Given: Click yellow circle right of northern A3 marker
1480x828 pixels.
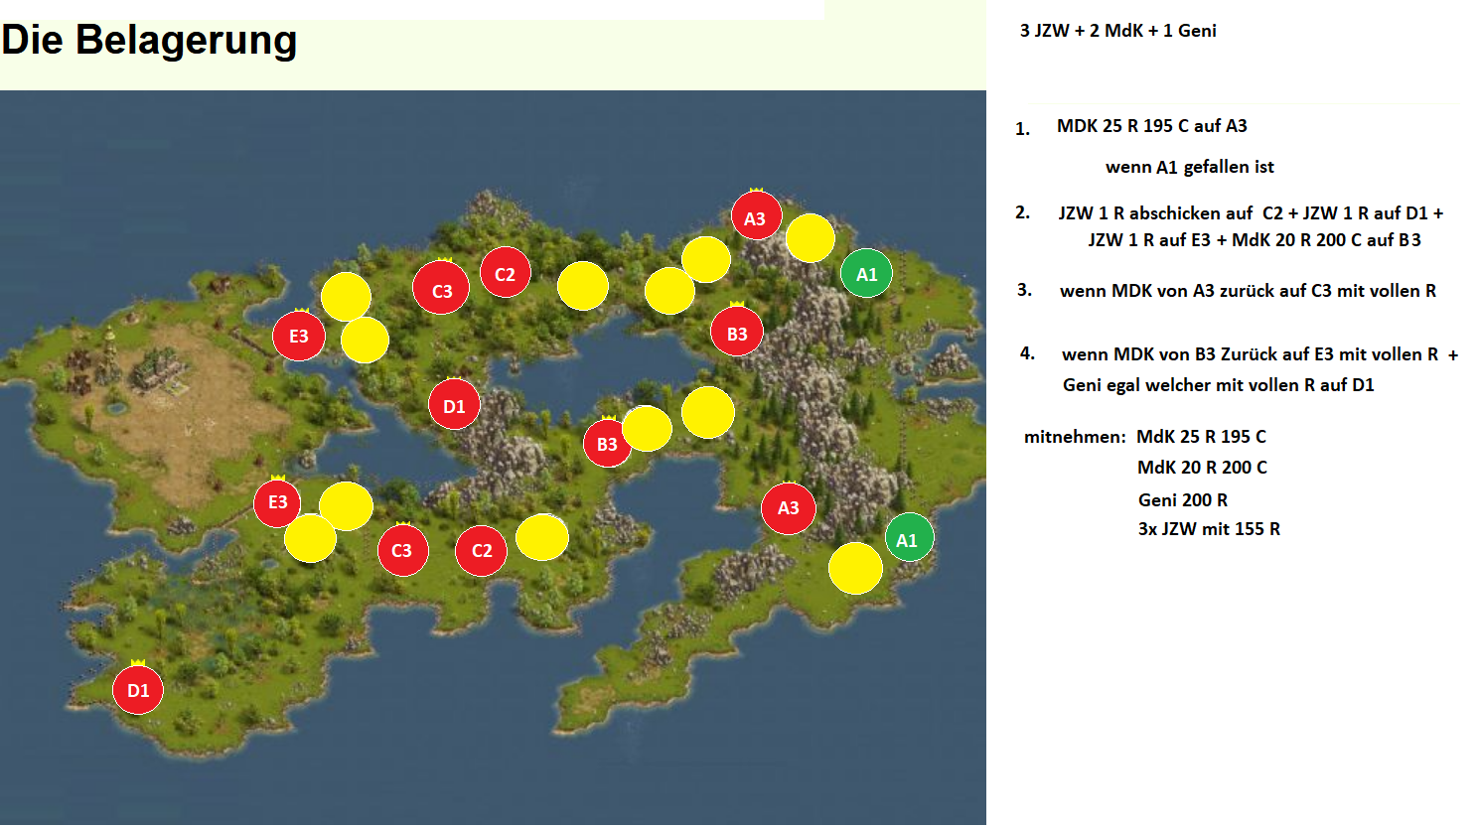Looking at the screenshot, I should click(811, 238).
